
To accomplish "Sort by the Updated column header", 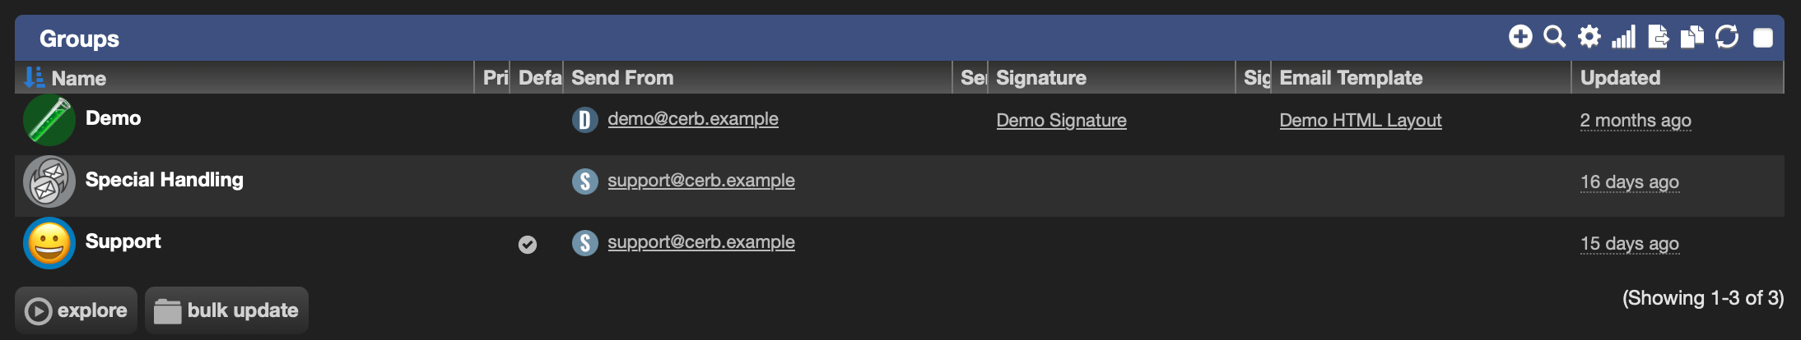I will coord(1620,78).
